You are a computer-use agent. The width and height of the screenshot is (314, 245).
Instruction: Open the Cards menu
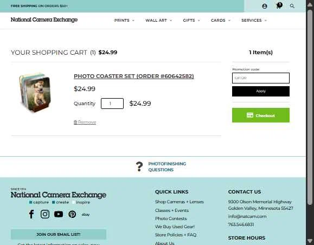tap(221, 21)
